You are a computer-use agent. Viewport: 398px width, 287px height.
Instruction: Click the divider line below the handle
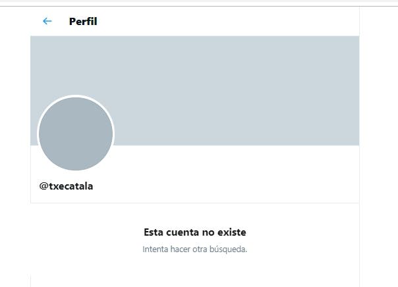194,203
